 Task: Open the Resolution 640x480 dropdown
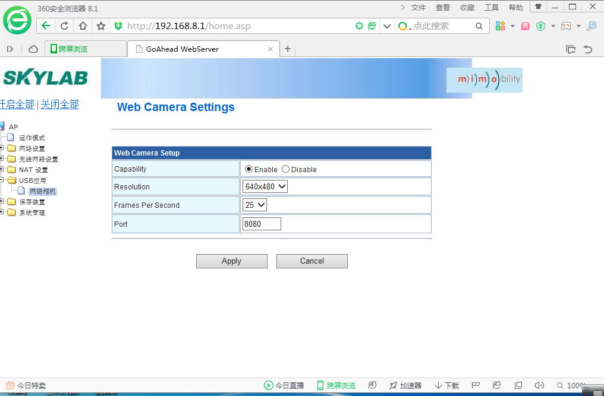[x=265, y=186]
